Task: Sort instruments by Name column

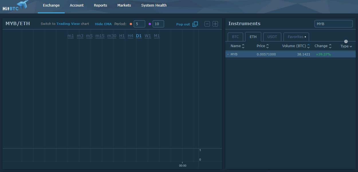Action: 237,46
